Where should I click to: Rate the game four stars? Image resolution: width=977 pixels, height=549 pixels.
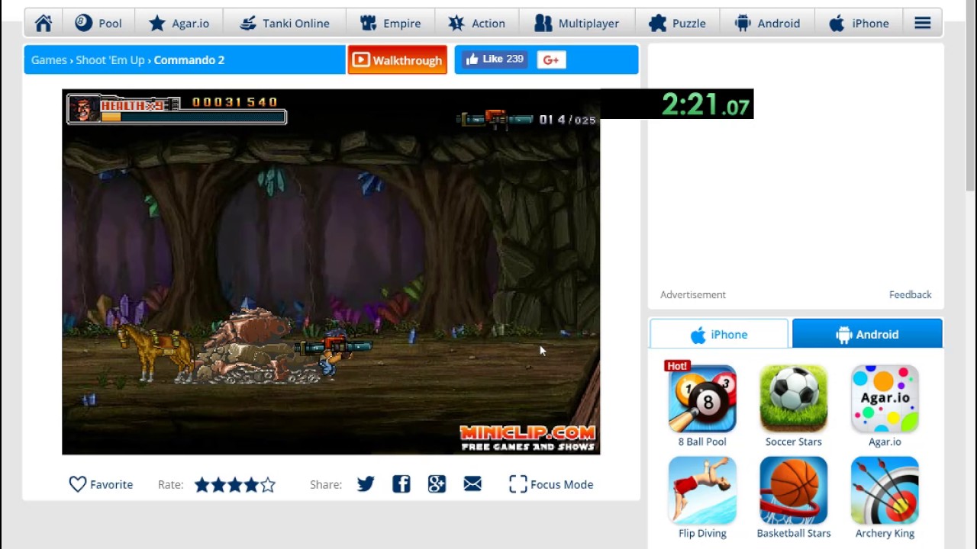coord(251,484)
